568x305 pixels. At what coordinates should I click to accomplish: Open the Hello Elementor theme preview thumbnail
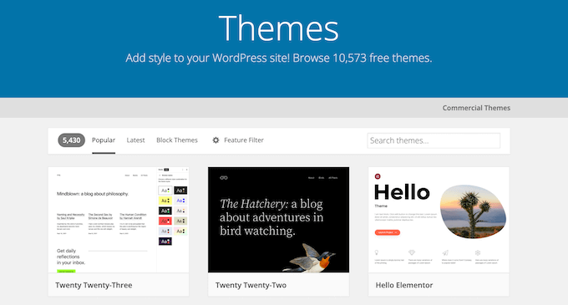point(439,220)
